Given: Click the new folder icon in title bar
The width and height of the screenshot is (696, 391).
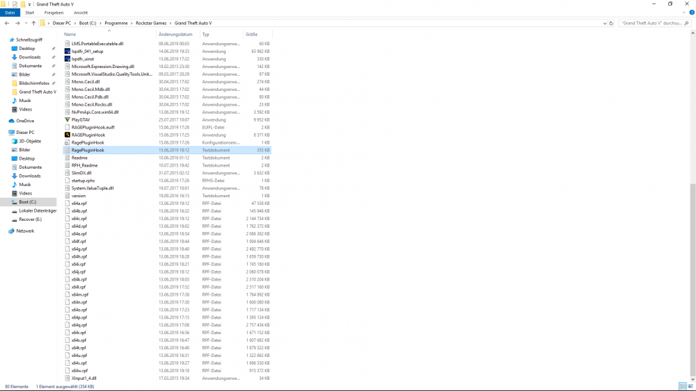Looking at the screenshot, I should point(23,4).
